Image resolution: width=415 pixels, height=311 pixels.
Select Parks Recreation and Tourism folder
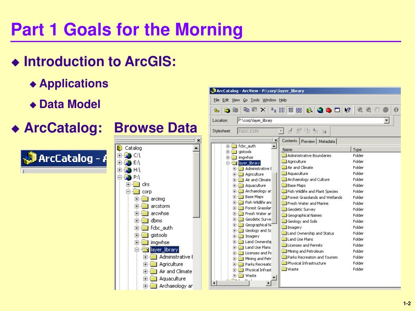pos(310,257)
